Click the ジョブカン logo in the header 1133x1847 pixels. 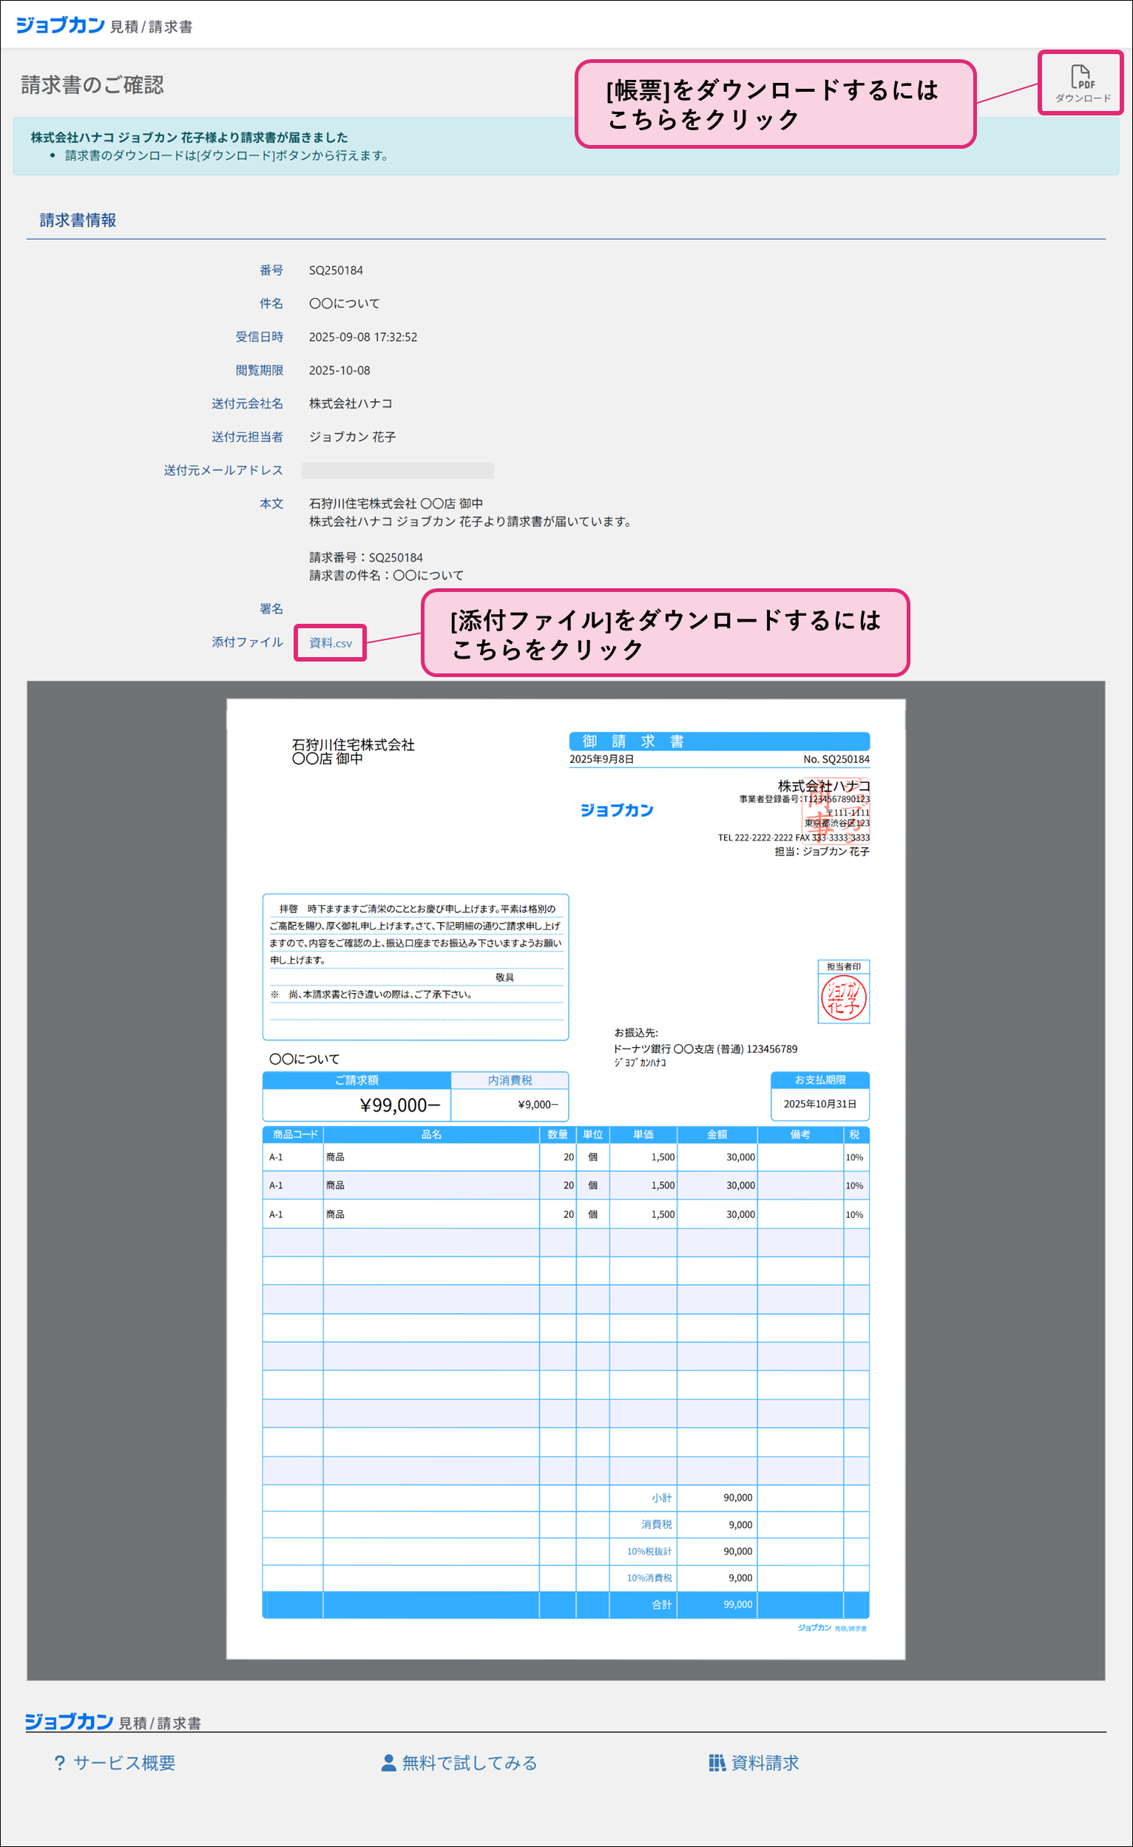(x=60, y=25)
